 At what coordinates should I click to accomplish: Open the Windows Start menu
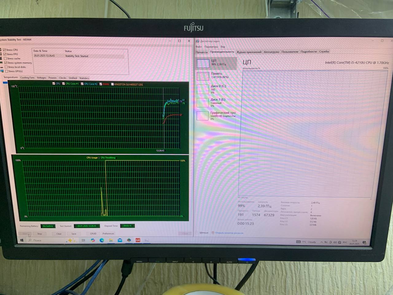click(x=22, y=240)
